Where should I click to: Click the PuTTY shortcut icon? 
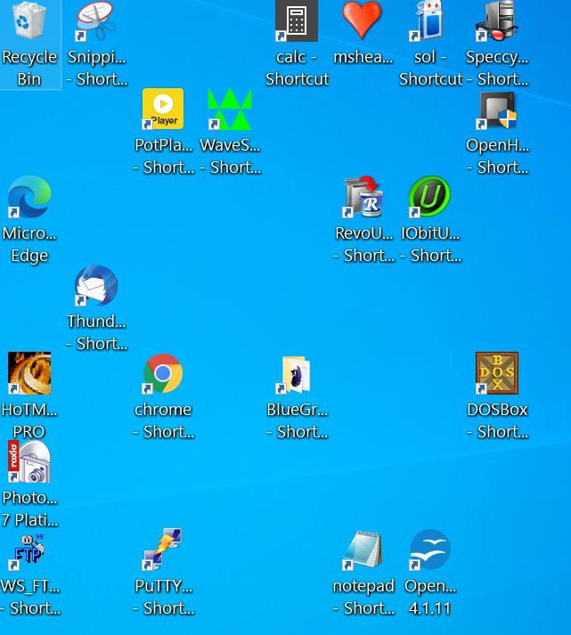pyautogui.click(x=162, y=550)
